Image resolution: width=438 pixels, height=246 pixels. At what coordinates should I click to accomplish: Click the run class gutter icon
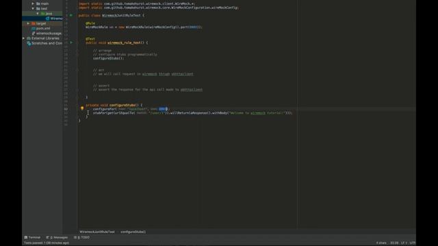coord(71,15)
